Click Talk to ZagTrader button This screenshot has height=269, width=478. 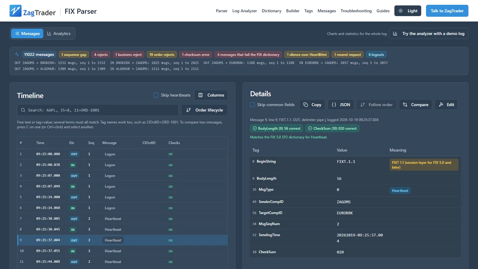pos(447,11)
